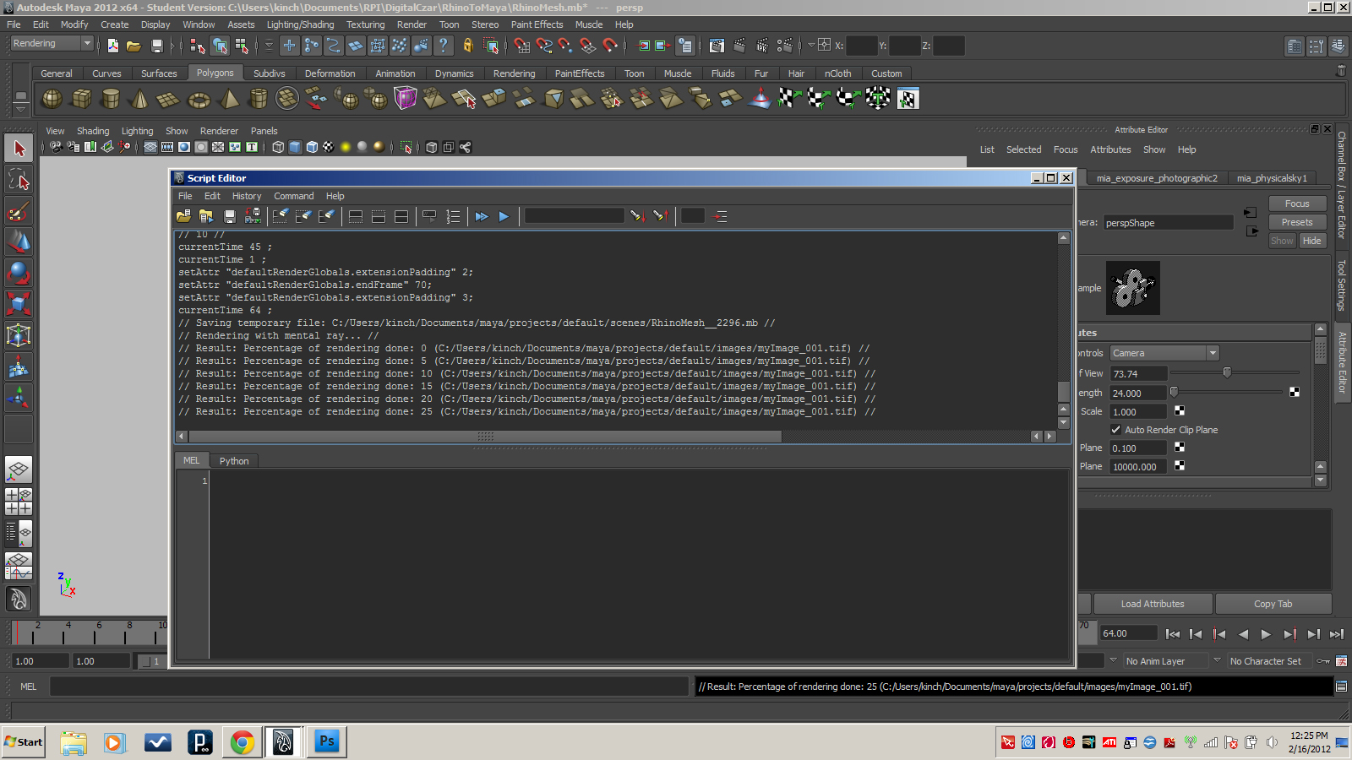The height and width of the screenshot is (760, 1352).
Task: Create a polygon torus from the shelf
Action: click(x=199, y=99)
